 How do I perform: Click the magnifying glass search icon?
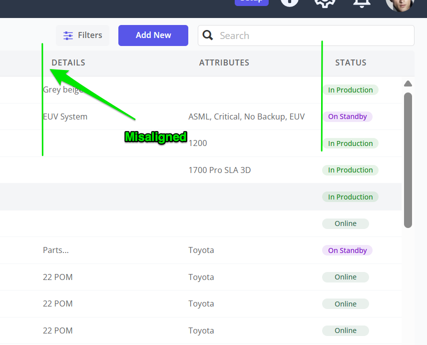pyautogui.click(x=208, y=35)
